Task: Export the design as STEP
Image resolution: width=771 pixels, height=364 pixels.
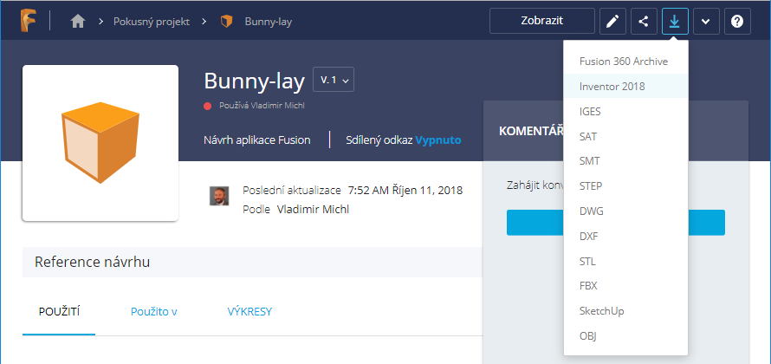Action: 625,186
